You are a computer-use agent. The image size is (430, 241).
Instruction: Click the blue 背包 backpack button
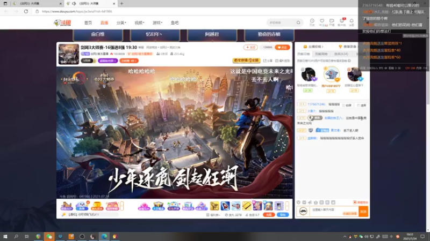point(283,215)
